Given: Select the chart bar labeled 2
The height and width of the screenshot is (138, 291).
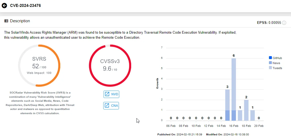Looking at the screenshot, I should [246, 110].
